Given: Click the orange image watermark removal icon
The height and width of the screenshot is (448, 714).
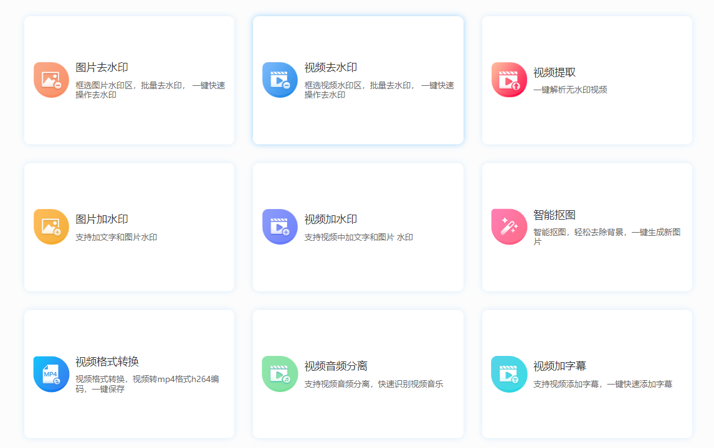Looking at the screenshot, I should [51, 80].
